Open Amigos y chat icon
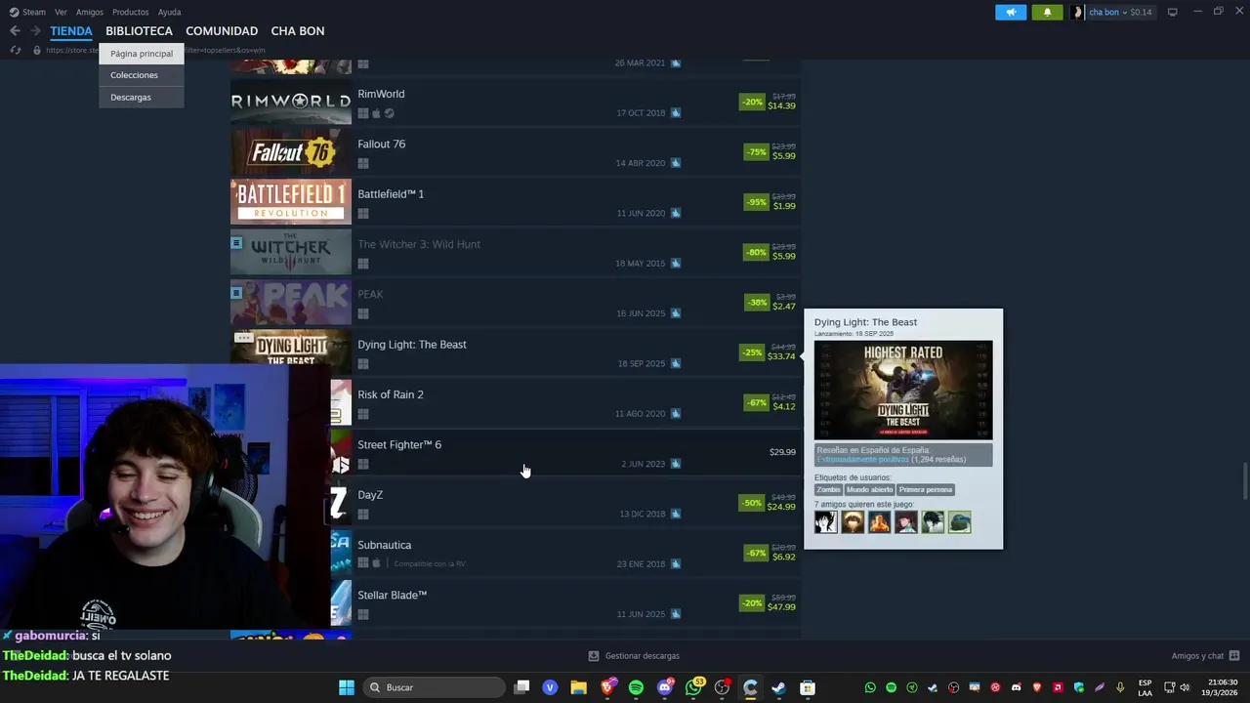This screenshot has width=1250, height=703. (x=1234, y=656)
